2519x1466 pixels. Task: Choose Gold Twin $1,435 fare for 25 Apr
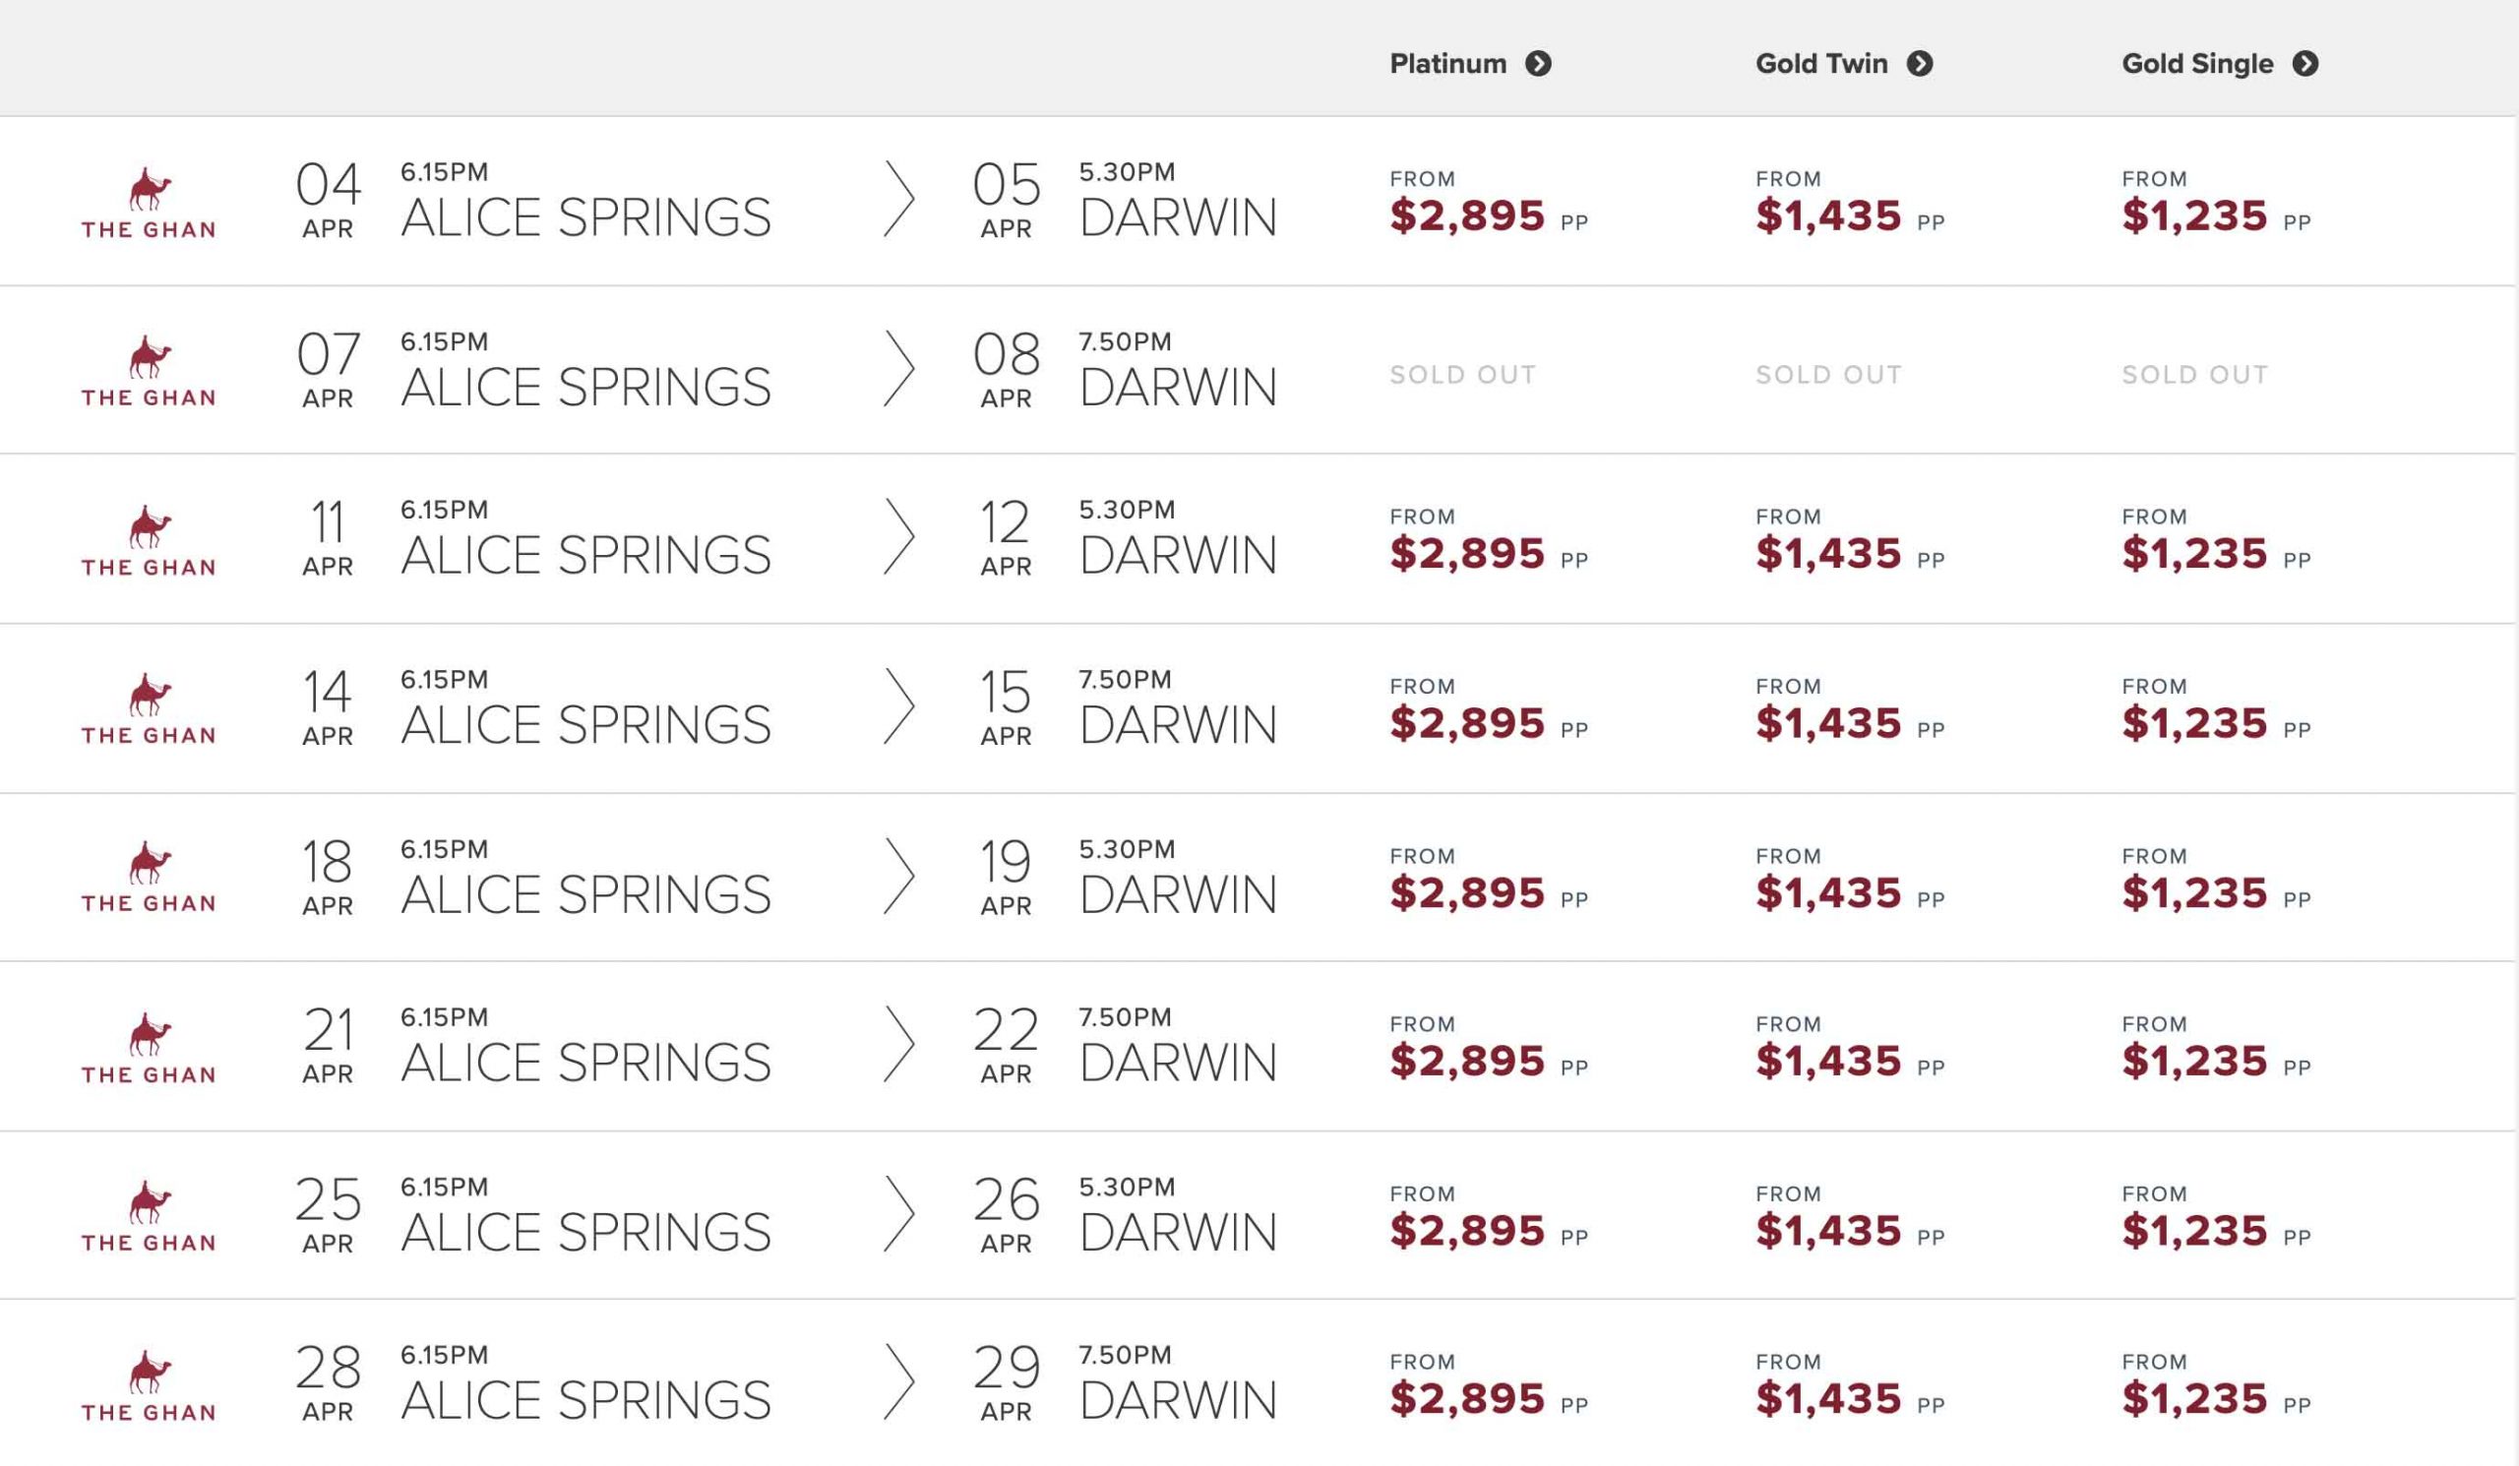[x=1828, y=1231]
